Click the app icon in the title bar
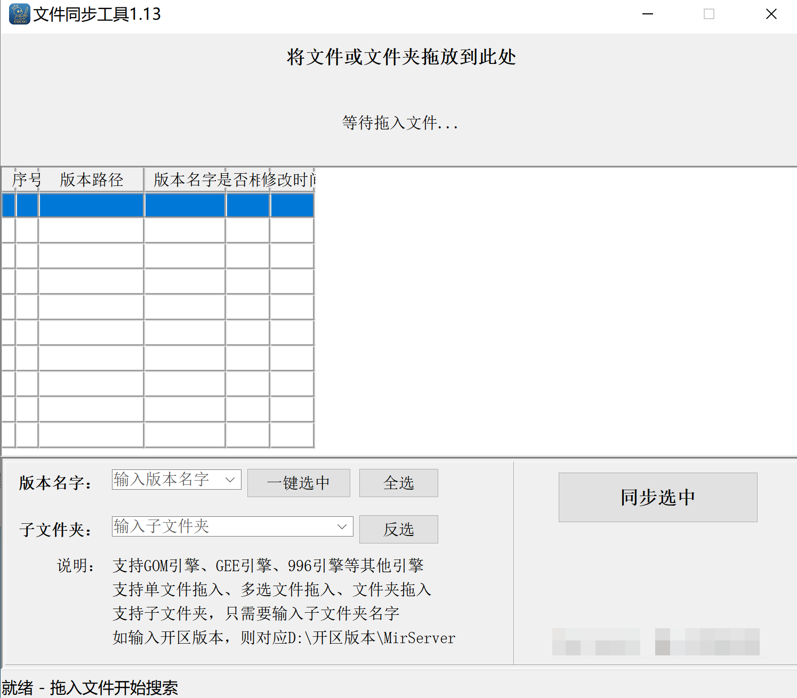 pyautogui.click(x=19, y=14)
